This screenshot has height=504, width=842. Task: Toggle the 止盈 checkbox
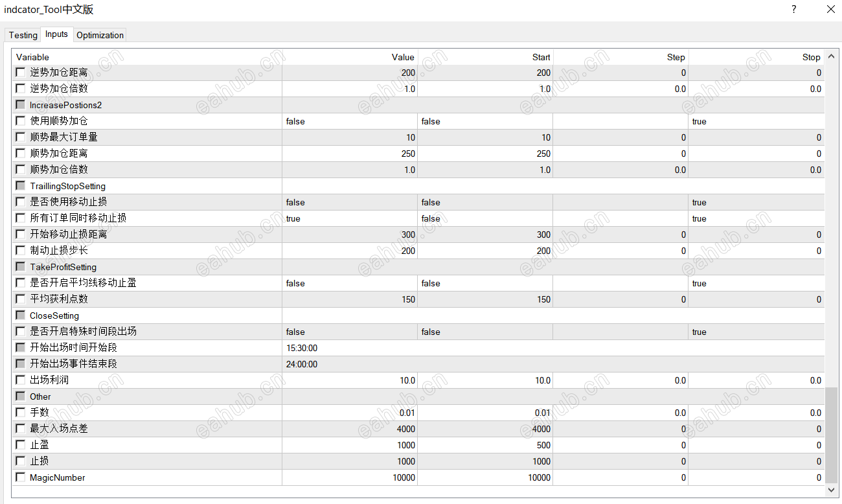21,445
